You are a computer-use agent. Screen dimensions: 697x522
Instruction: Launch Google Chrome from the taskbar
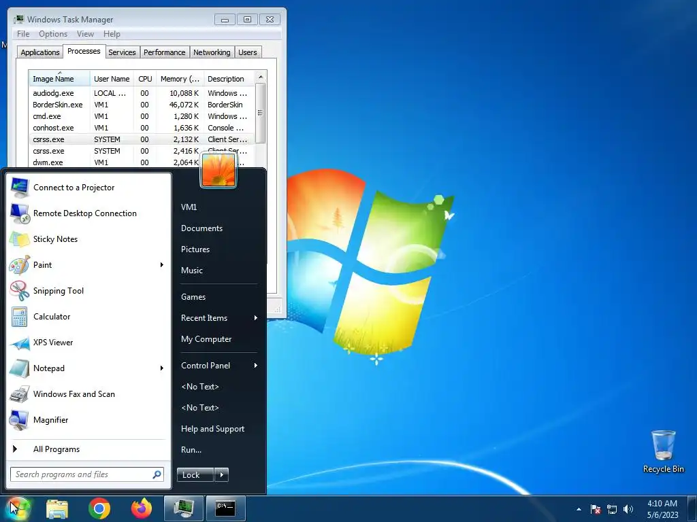(x=99, y=508)
